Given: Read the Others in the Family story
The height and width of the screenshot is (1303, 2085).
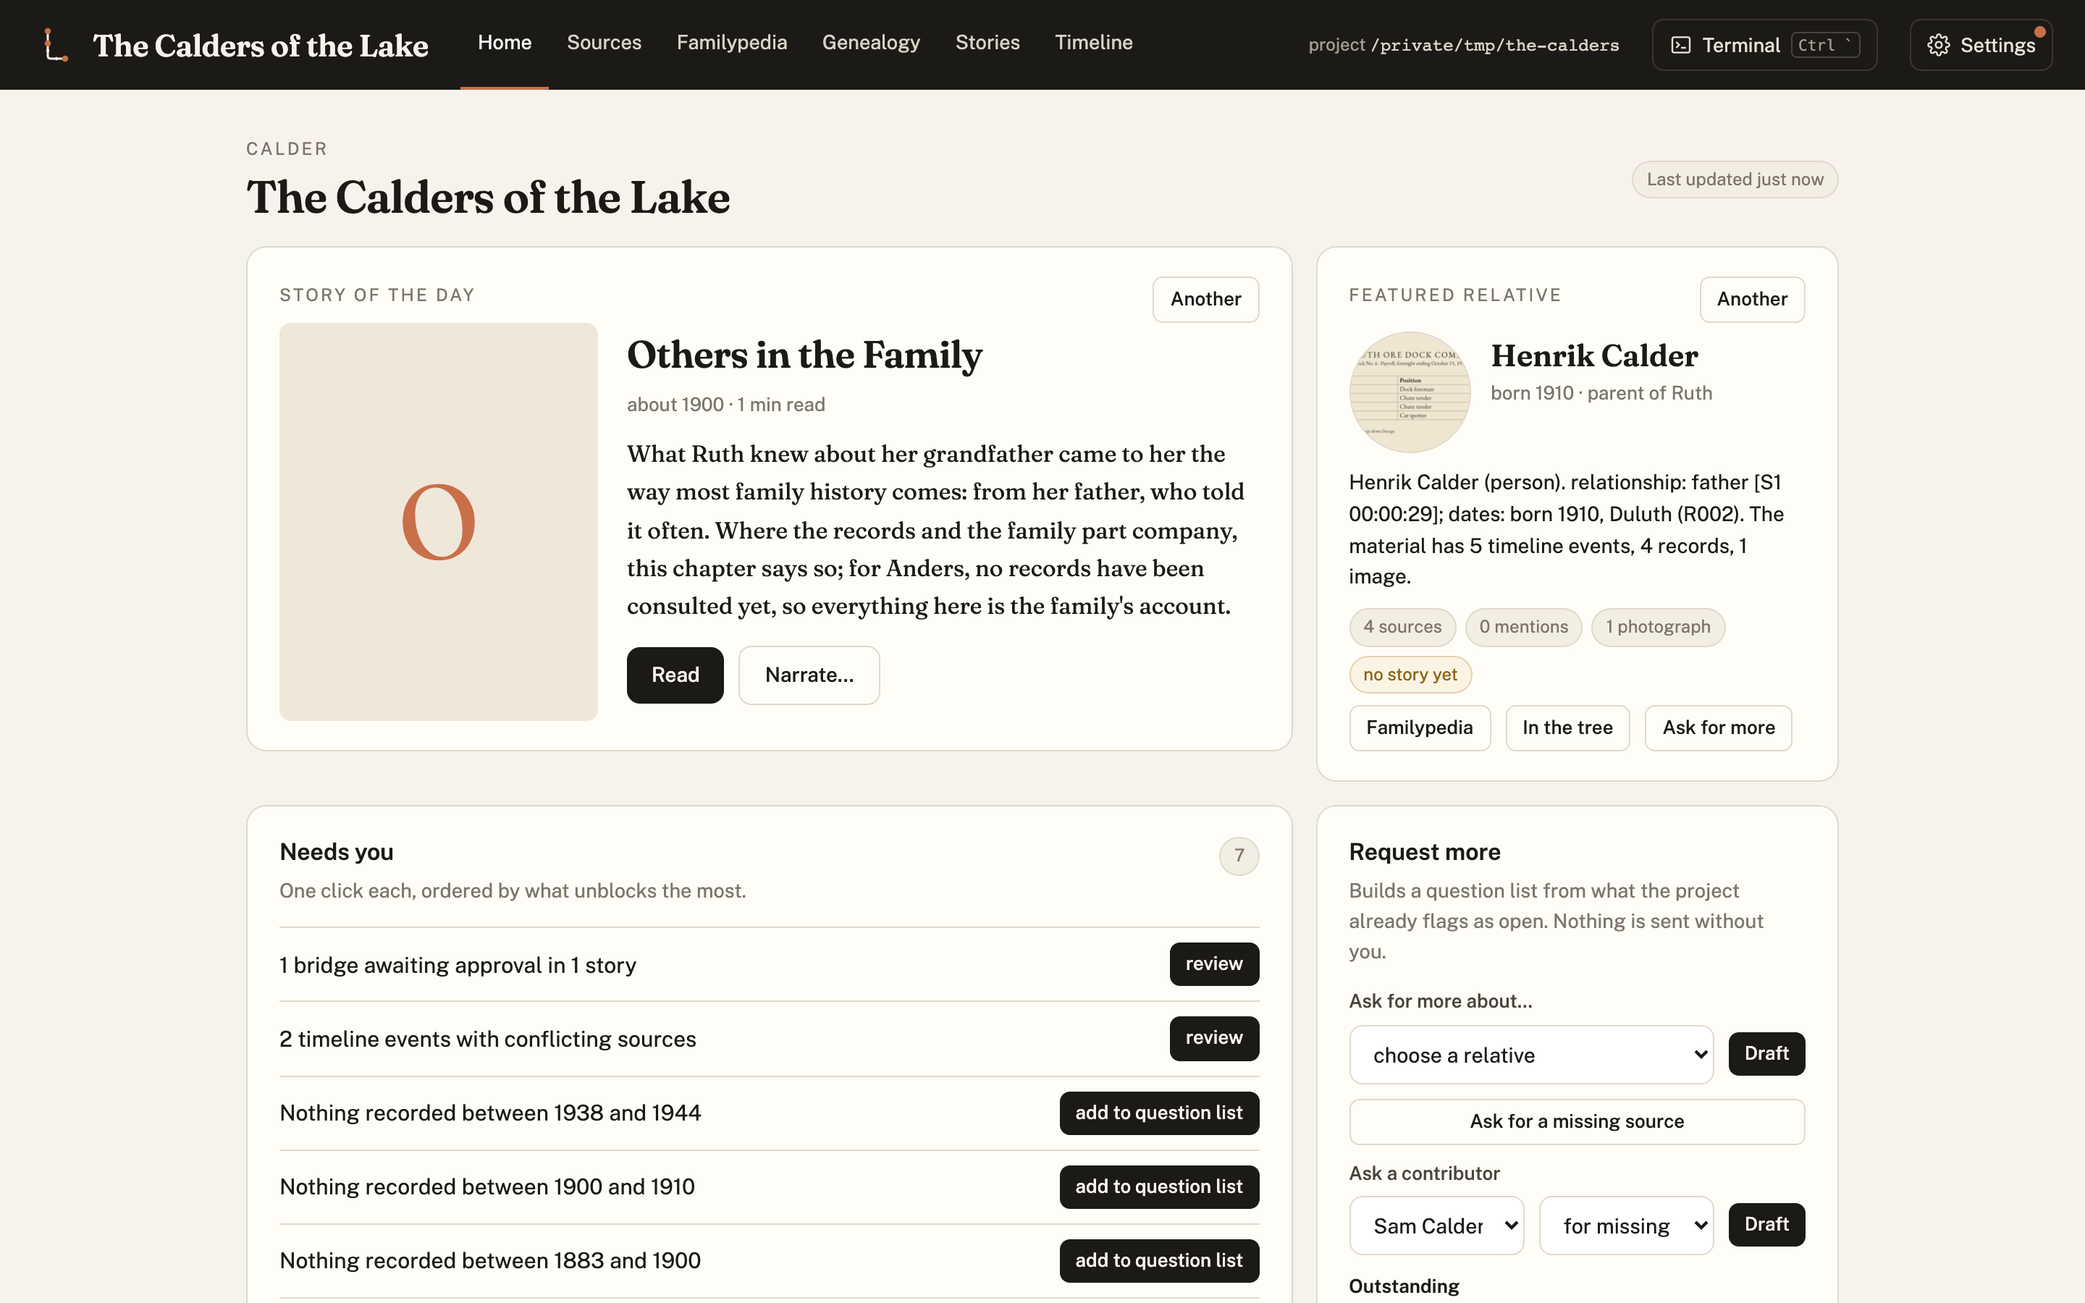Looking at the screenshot, I should point(675,675).
